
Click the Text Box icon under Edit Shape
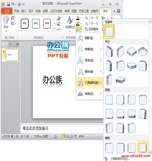click(13, 23)
